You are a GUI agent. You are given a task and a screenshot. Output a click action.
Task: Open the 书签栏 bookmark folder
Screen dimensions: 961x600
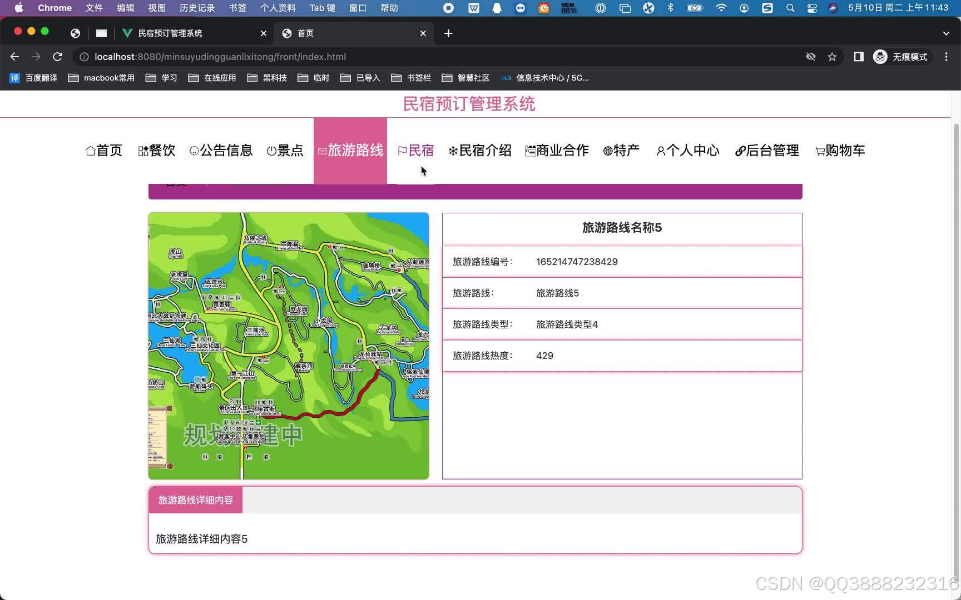point(411,78)
